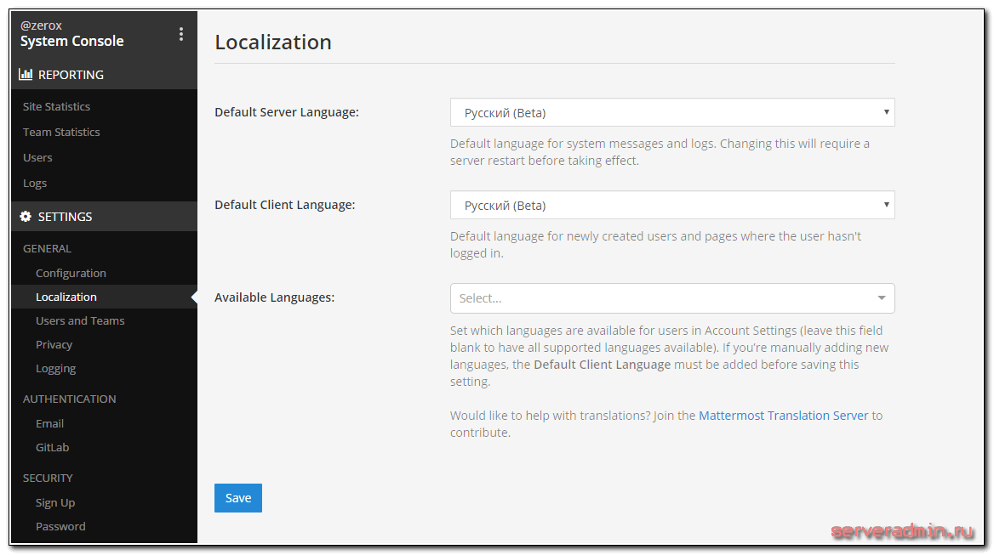
Task: Open the Logging settings
Action: pyautogui.click(x=55, y=368)
